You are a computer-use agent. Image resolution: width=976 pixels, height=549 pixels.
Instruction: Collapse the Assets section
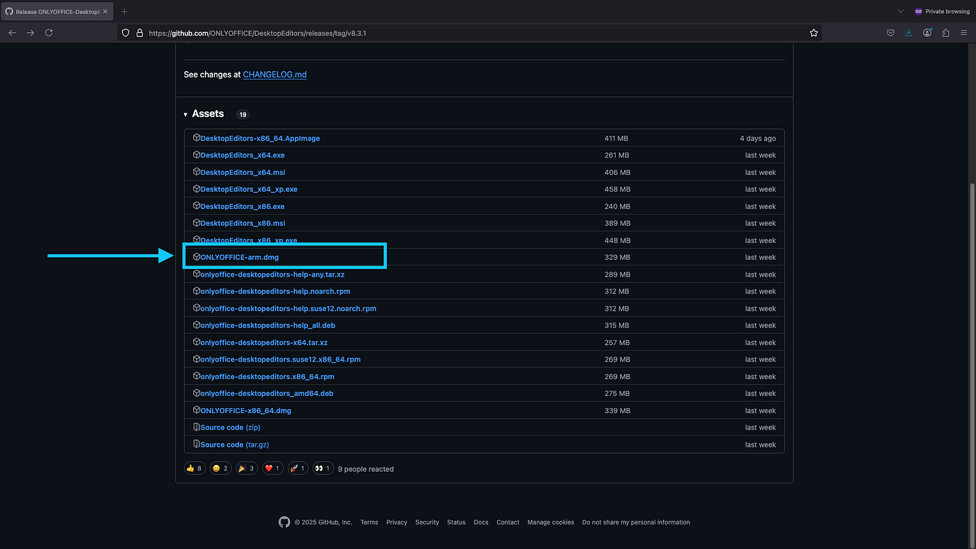pyautogui.click(x=204, y=114)
